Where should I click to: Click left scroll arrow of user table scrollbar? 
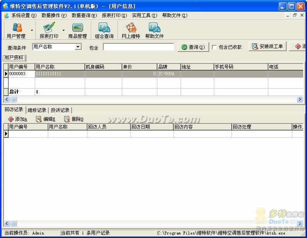click(x=7, y=99)
